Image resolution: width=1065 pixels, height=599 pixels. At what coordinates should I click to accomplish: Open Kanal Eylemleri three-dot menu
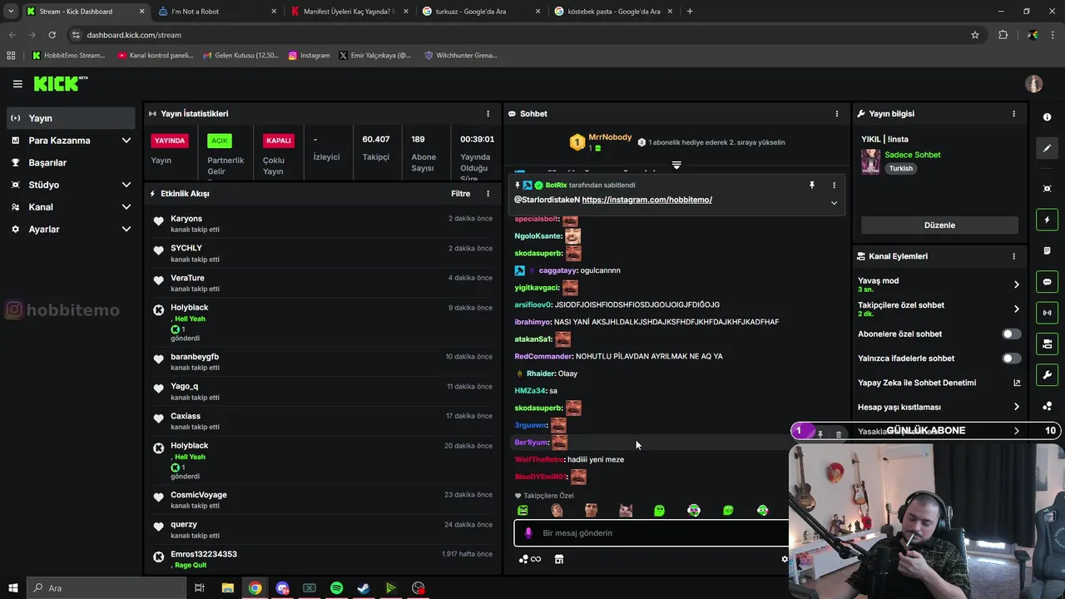coord(1013,256)
